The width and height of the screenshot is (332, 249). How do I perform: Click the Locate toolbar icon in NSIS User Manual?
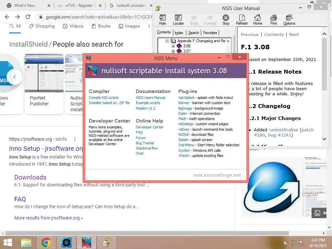click(x=178, y=20)
